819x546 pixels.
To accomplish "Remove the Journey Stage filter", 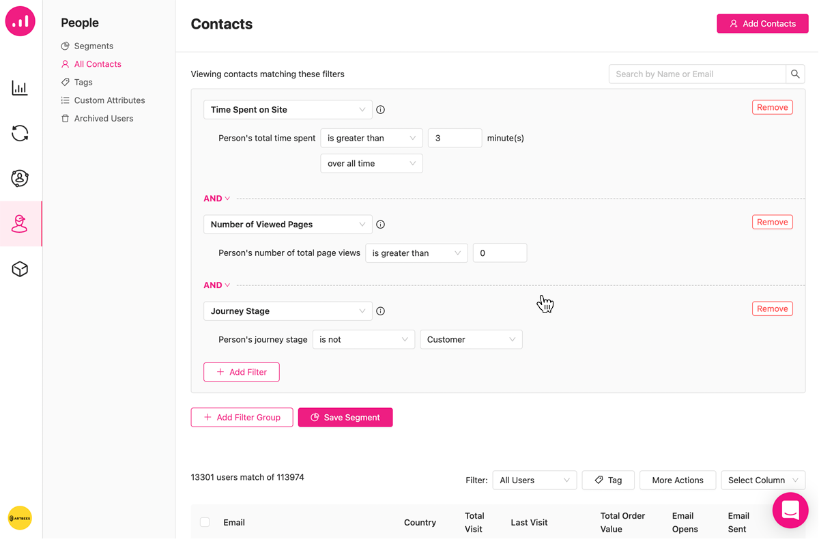I will pyautogui.click(x=773, y=309).
